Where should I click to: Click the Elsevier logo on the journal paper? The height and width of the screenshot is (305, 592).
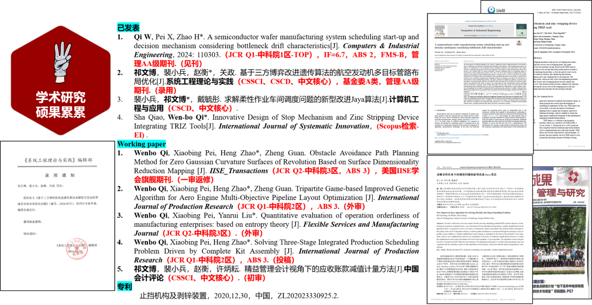click(439, 31)
